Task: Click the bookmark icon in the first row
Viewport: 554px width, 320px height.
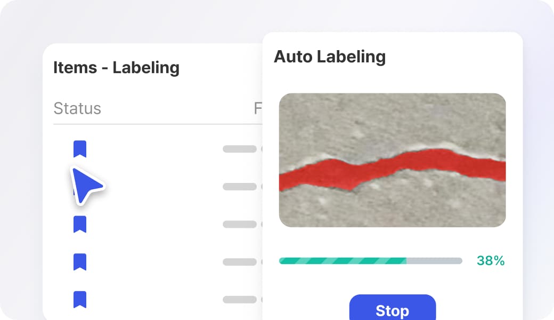Action: pos(80,149)
